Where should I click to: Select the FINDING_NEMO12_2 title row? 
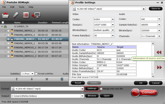(34, 56)
